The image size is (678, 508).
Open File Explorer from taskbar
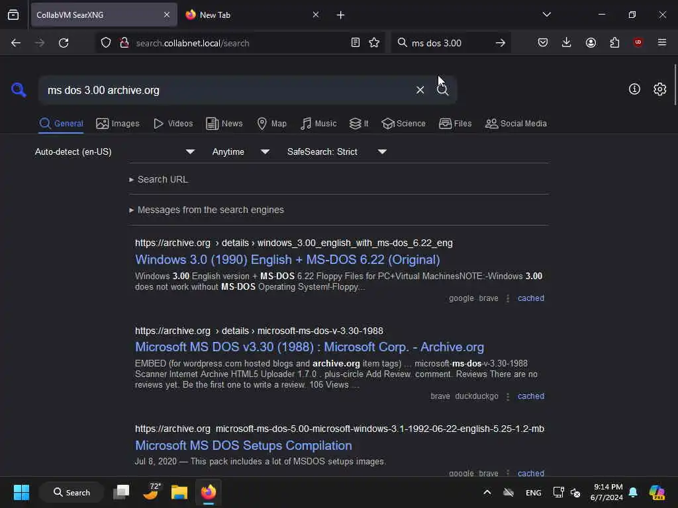point(179,492)
